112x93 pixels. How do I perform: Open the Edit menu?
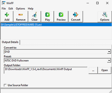pyautogui.click(x=11, y=8)
